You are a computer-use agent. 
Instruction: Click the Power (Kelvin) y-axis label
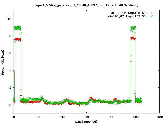pyautogui.click(x=3, y=62)
